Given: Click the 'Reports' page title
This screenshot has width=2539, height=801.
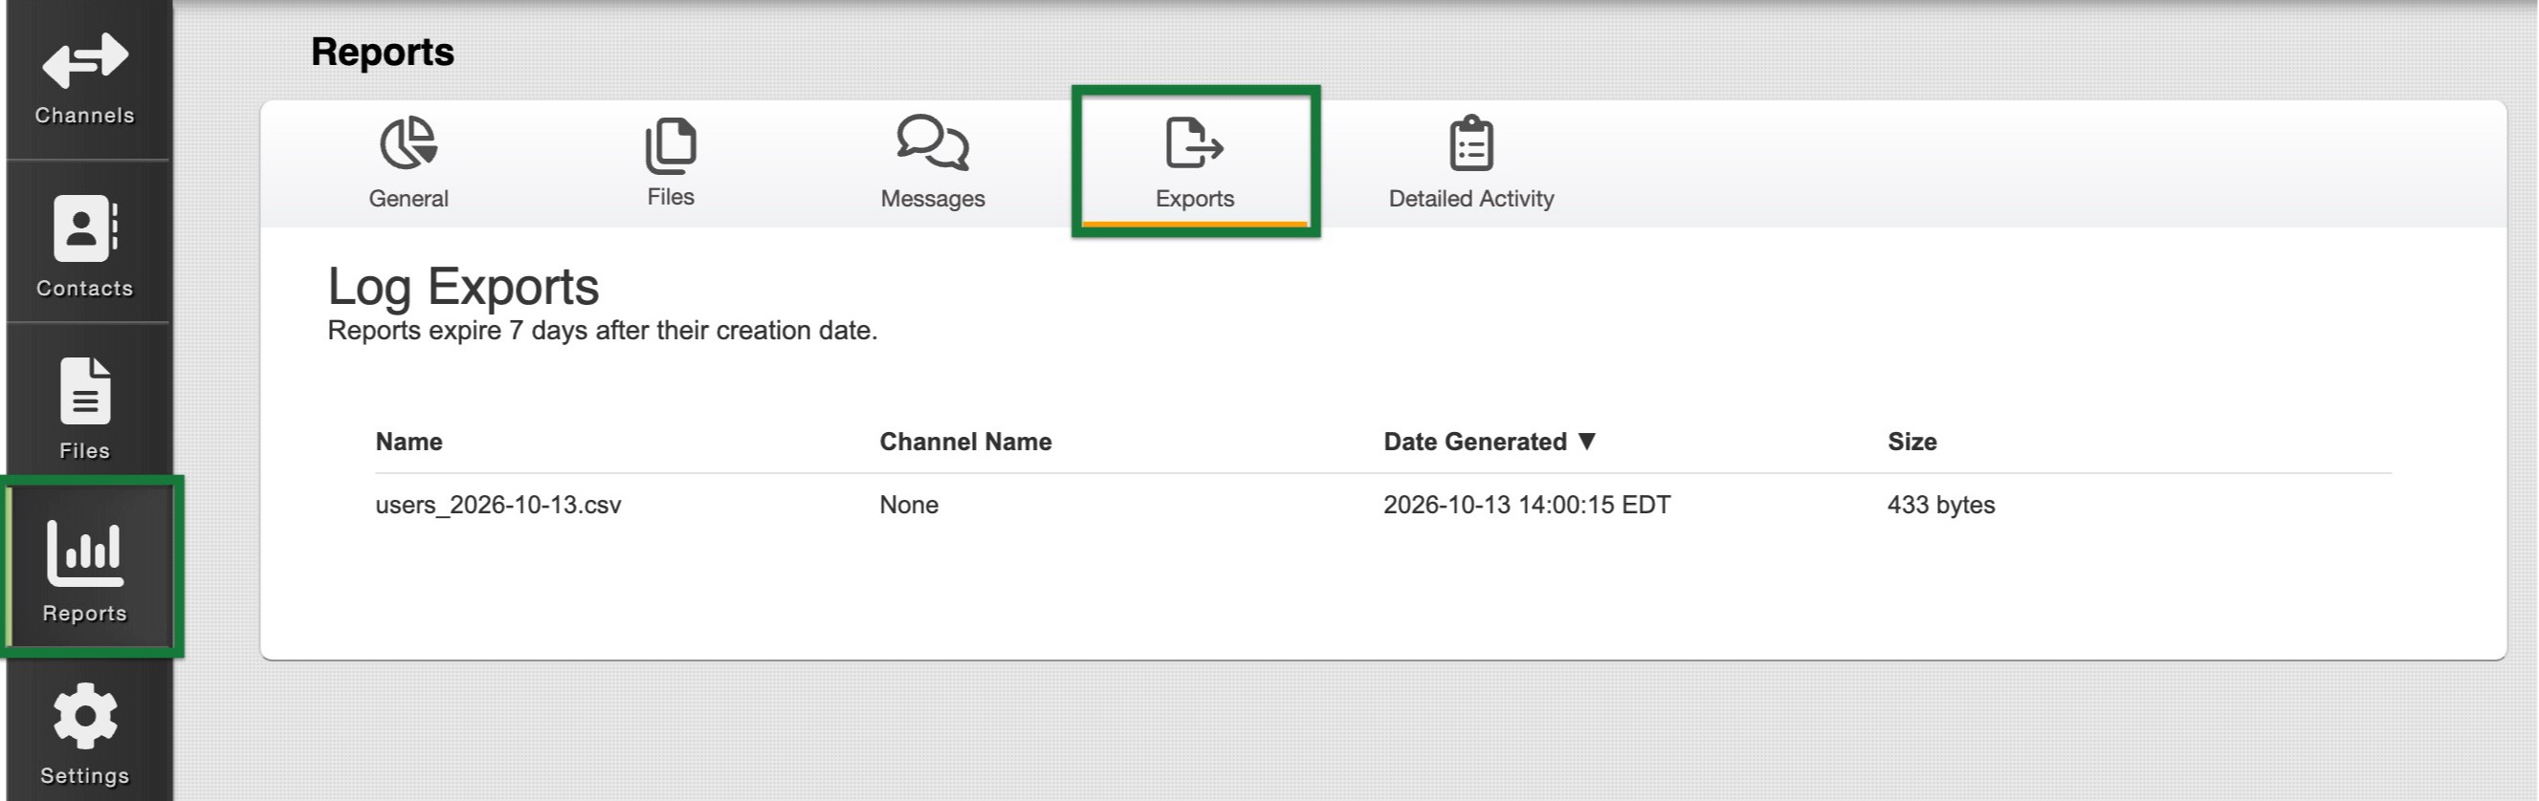Looking at the screenshot, I should [x=383, y=52].
